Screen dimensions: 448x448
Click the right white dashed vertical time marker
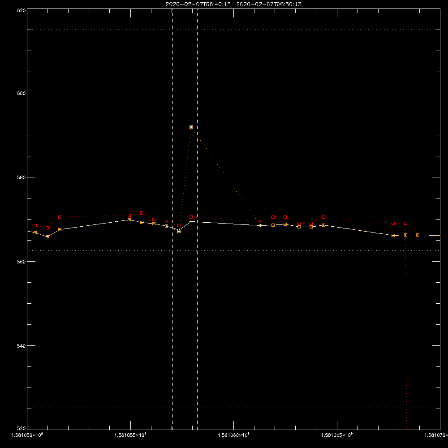tap(197, 219)
